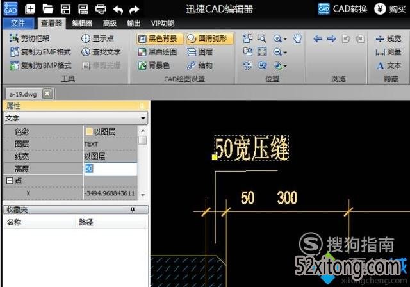Switch to the 输出 tab
The image size is (410, 287).
tap(134, 24)
